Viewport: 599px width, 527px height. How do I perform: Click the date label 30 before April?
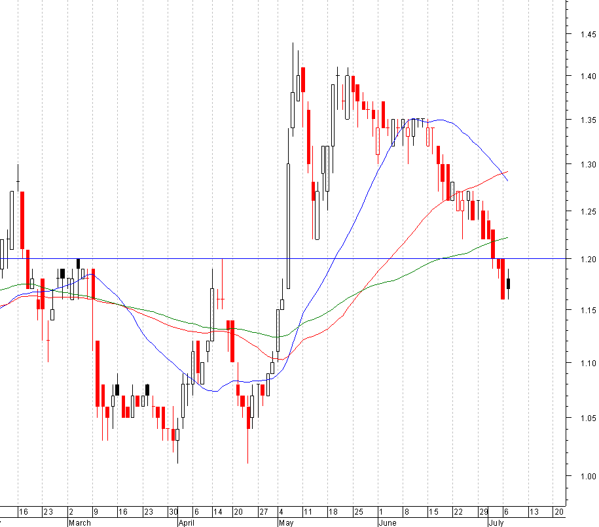(173, 512)
